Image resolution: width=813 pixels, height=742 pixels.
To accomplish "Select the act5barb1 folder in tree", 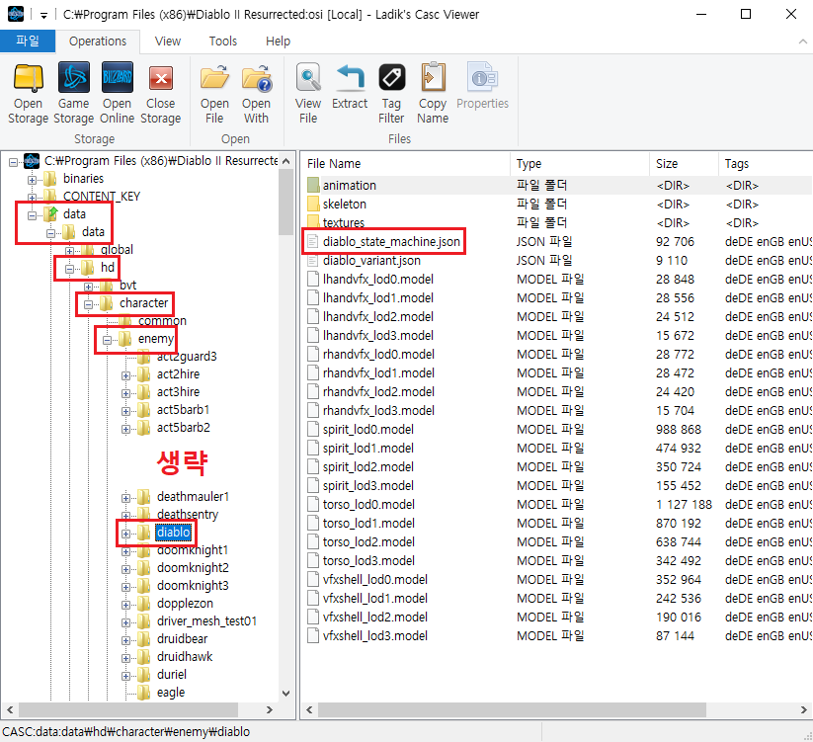I will (183, 410).
